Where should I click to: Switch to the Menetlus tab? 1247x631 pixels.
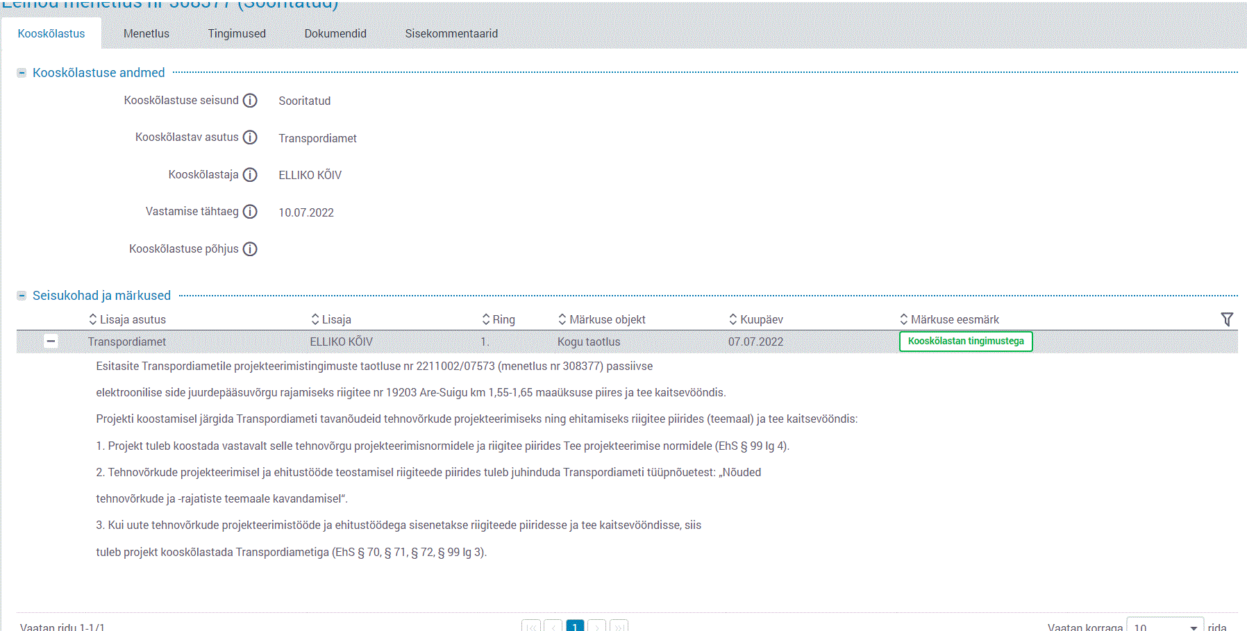pos(146,33)
